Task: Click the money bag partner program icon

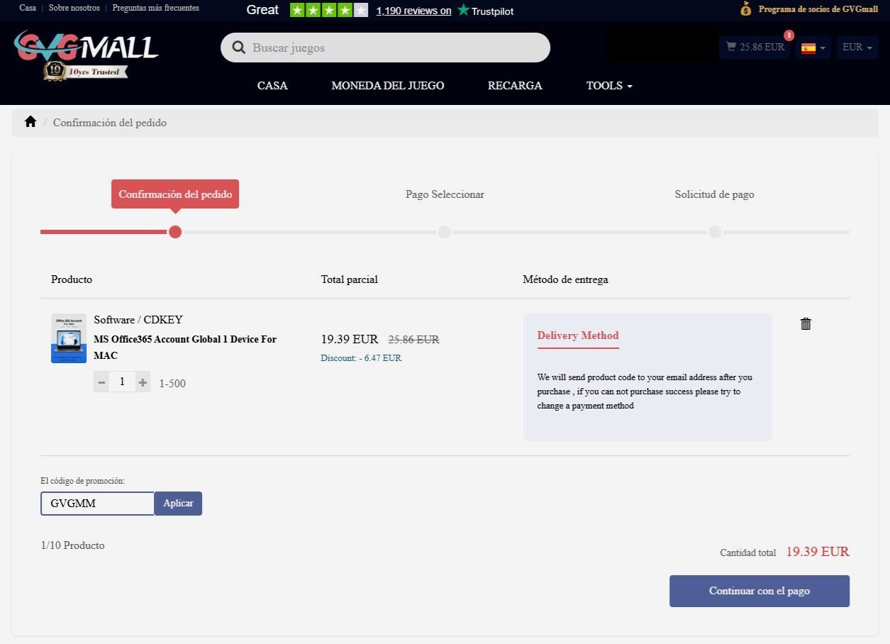Action: pyautogui.click(x=745, y=9)
